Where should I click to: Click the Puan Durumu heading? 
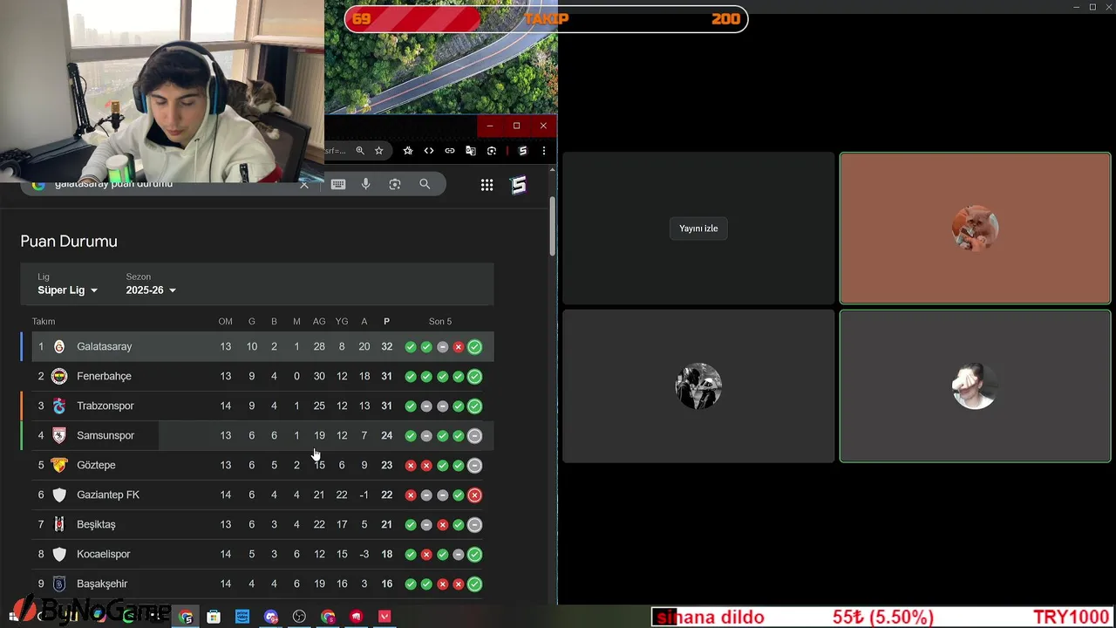tap(69, 241)
